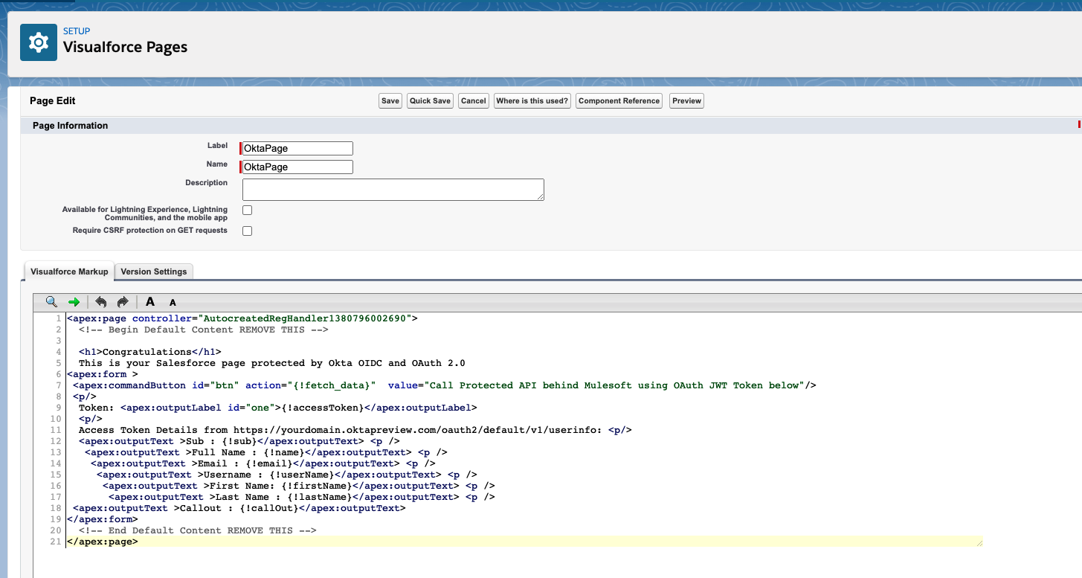Click the search magnifier icon in editor toolbar

click(x=51, y=302)
